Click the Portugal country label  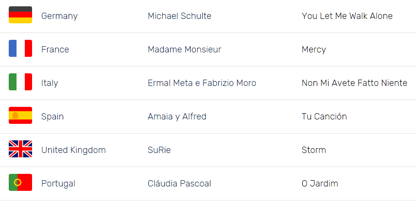pos(58,184)
